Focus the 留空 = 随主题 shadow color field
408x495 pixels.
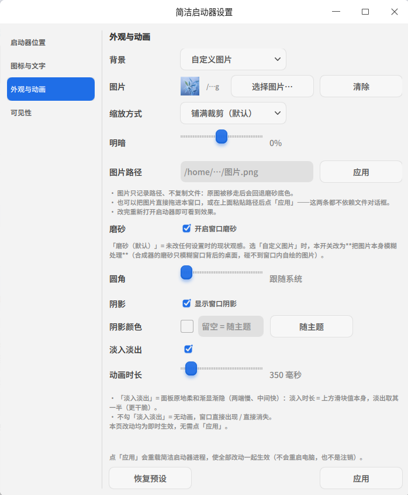231,326
